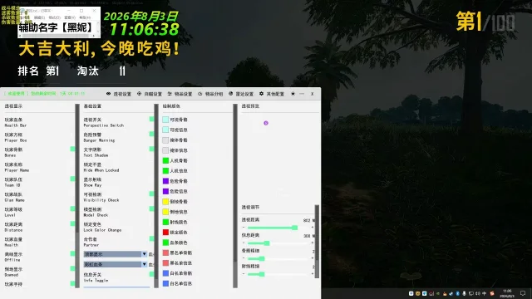Pick the 危险骨骼 purple swatch
The image size is (532, 299).
(165, 181)
